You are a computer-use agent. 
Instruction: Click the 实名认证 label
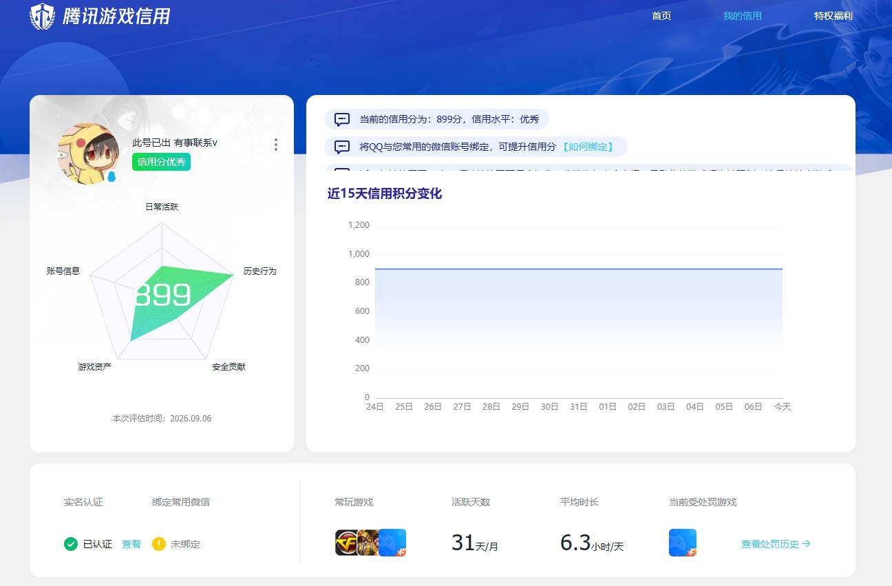click(x=83, y=502)
